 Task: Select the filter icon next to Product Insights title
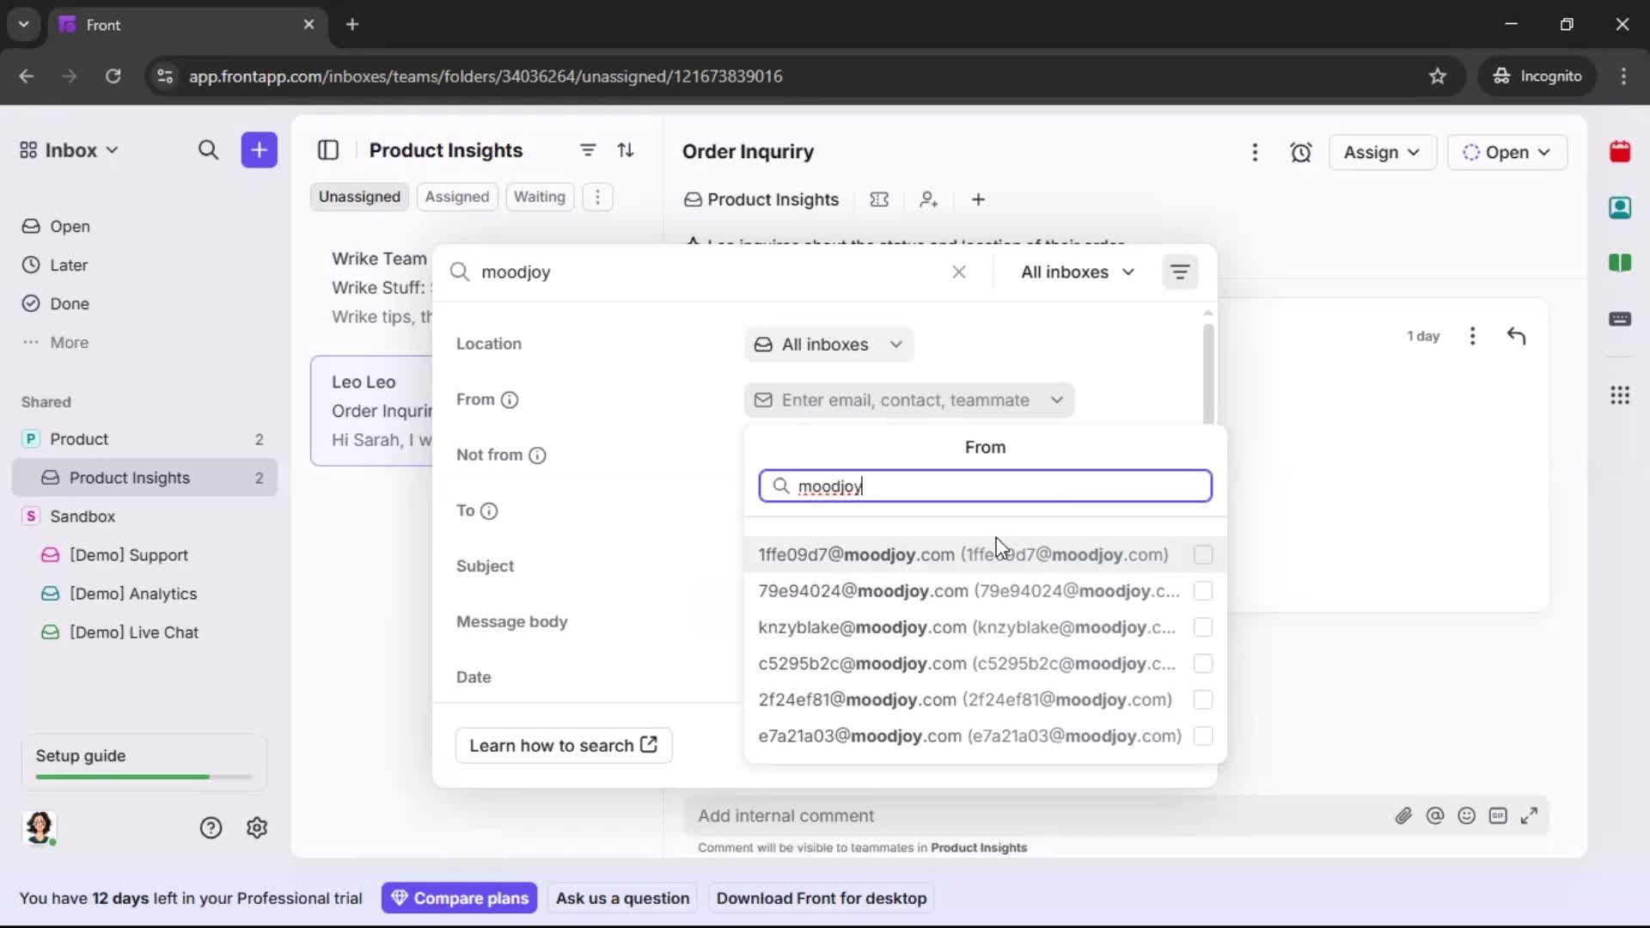tap(588, 150)
